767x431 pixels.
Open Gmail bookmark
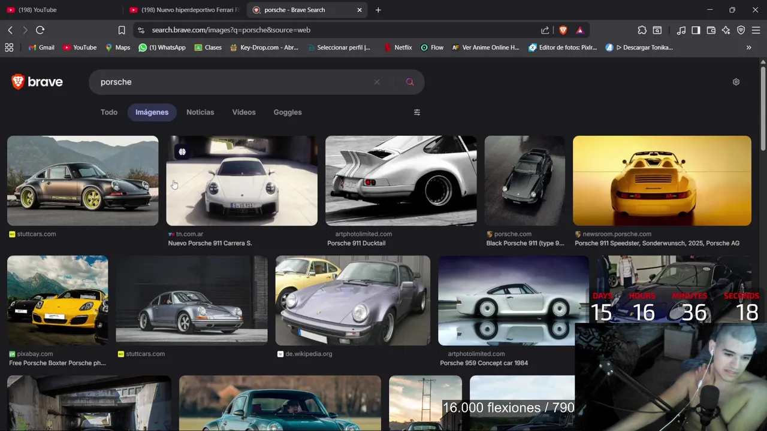click(41, 47)
